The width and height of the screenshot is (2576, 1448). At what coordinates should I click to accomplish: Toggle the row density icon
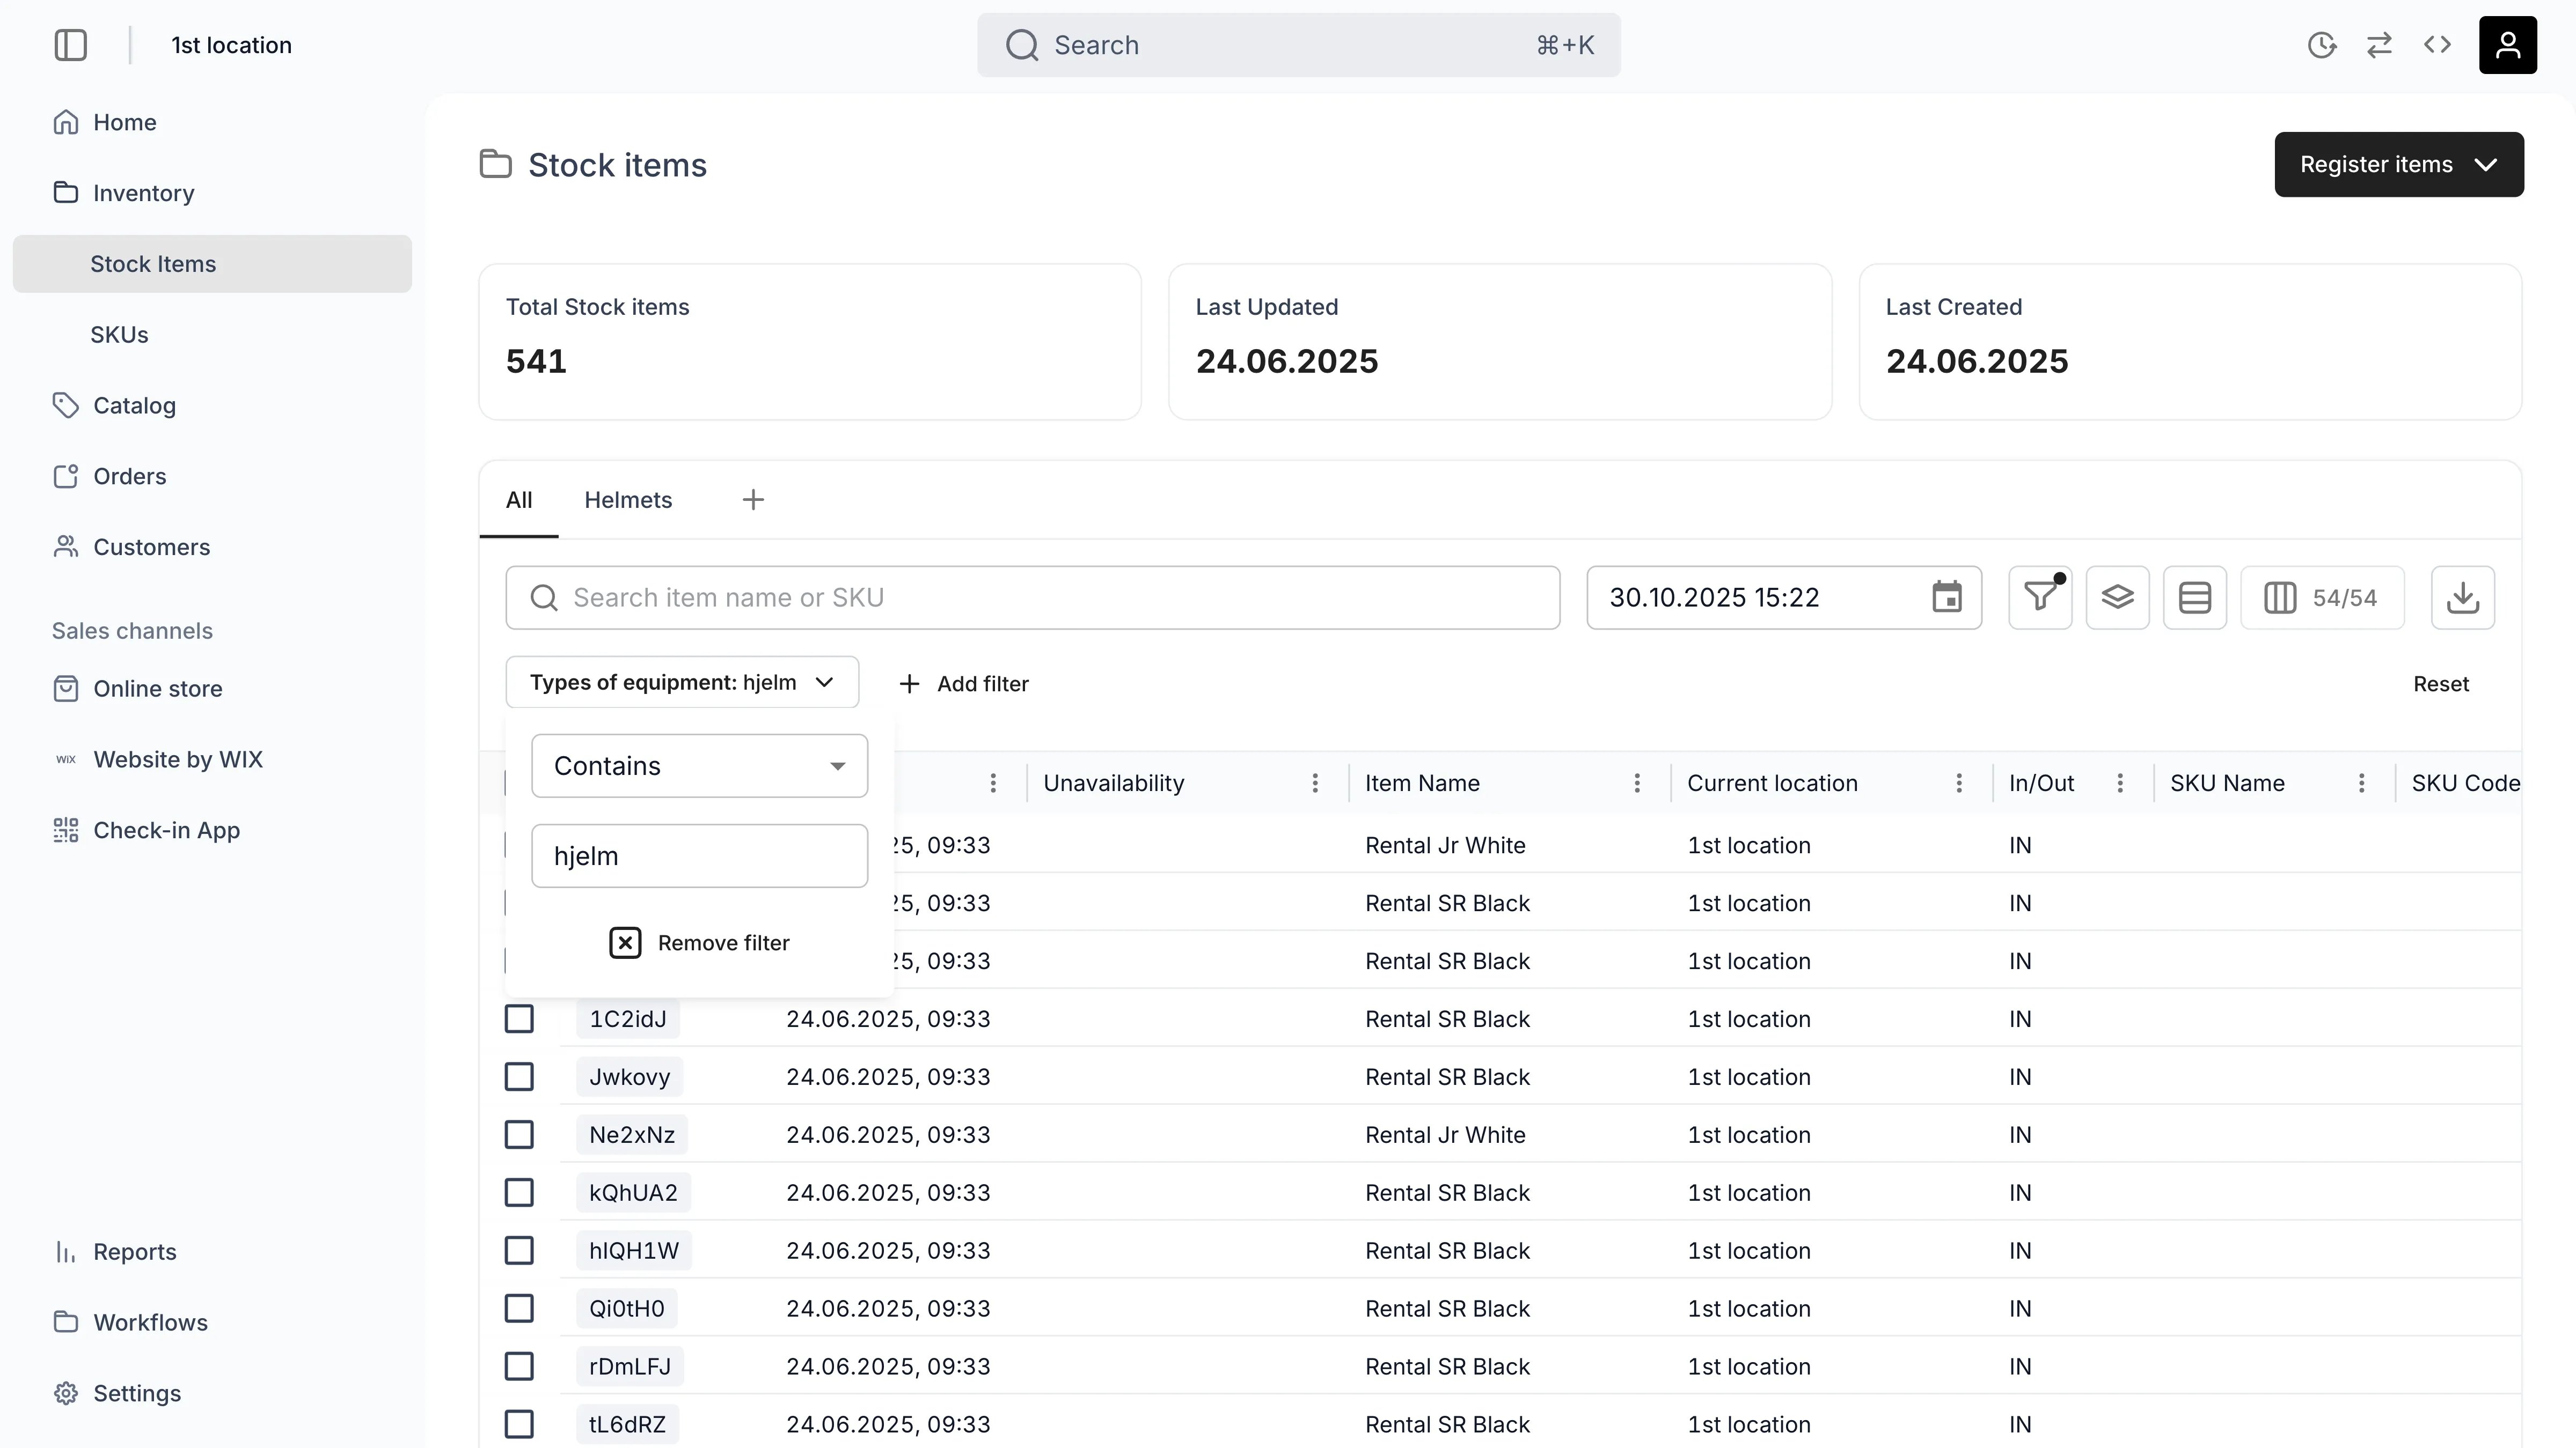[2194, 597]
